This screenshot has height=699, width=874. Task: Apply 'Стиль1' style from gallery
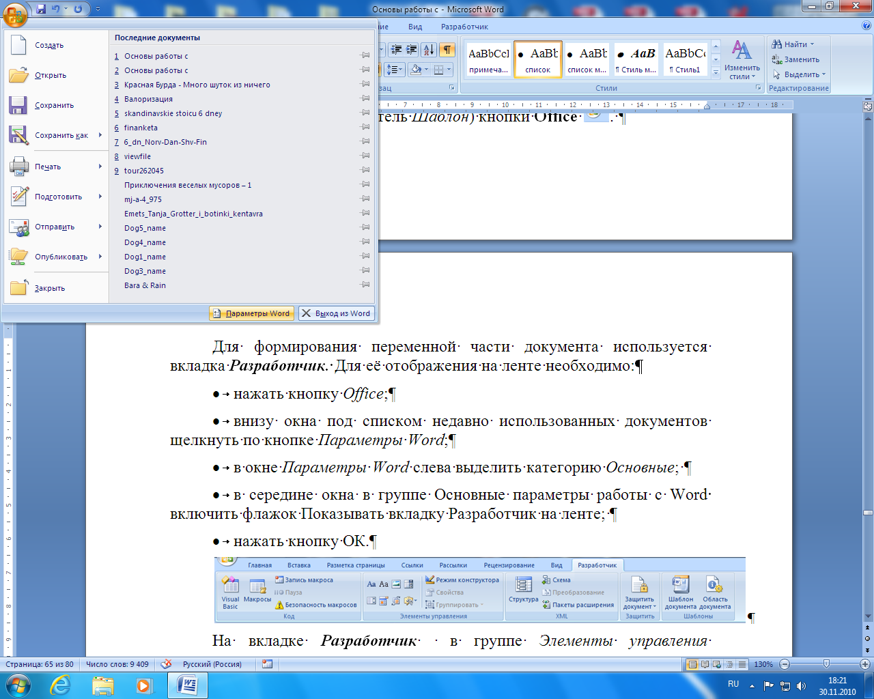point(686,59)
